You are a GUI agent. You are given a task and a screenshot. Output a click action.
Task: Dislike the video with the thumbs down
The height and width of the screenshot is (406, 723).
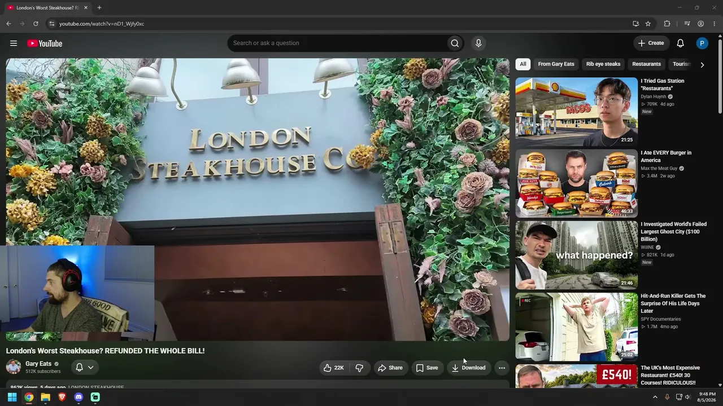359,368
